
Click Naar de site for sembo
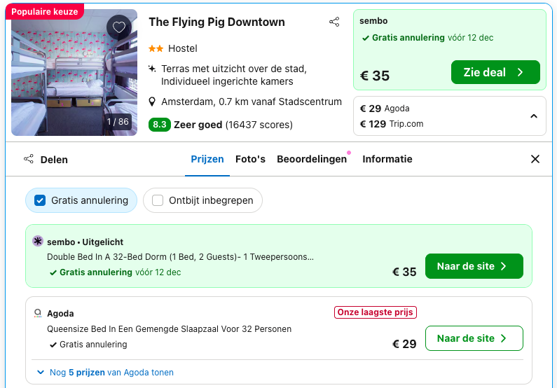[x=474, y=266]
